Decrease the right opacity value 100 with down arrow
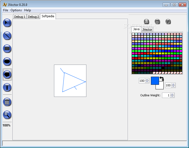Image resolution: width=189 pixels, height=148 pixels. [x=173, y=86]
